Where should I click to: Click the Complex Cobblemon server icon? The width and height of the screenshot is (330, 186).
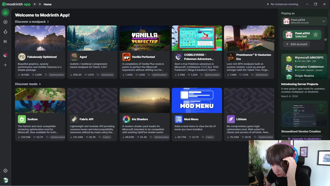coord(289,68)
